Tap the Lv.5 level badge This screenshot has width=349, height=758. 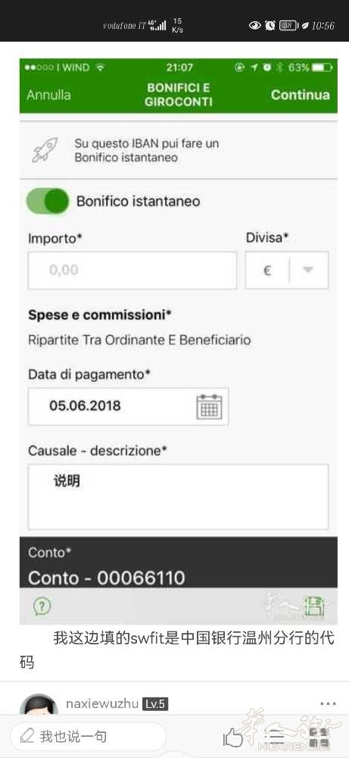155,704
